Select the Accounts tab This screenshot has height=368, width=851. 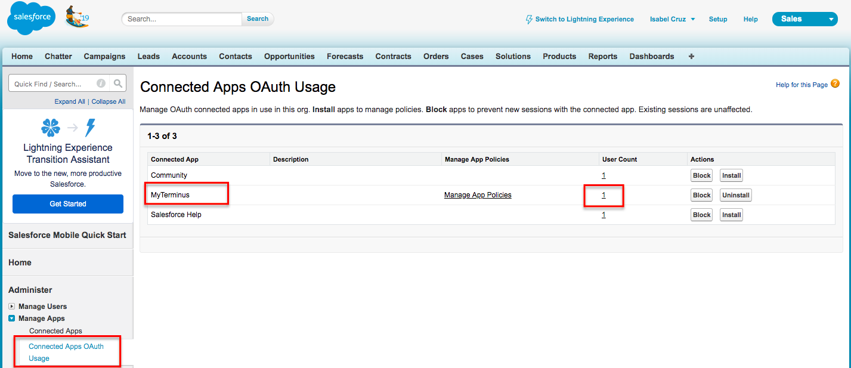[x=189, y=56]
